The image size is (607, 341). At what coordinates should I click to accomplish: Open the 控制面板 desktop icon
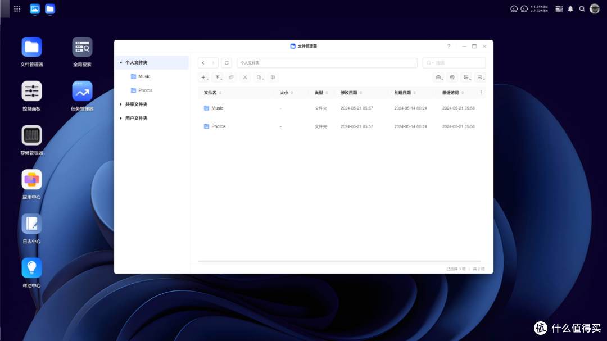(x=31, y=92)
